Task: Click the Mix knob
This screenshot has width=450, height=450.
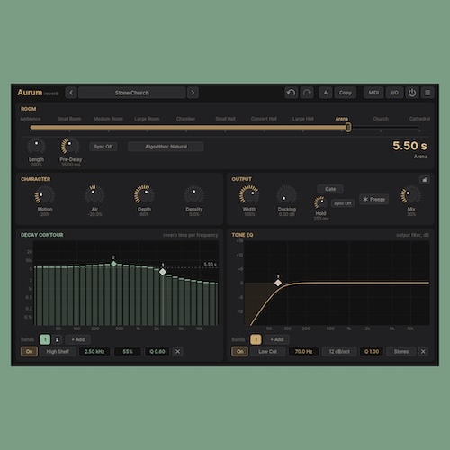Action: pos(410,195)
